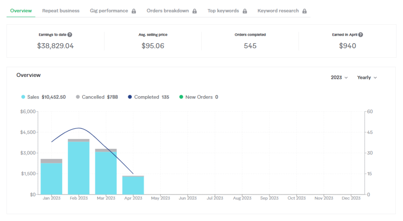Open the 2023 year dropdown
Screen dimensions: 403x221
click(x=339, y=77)
